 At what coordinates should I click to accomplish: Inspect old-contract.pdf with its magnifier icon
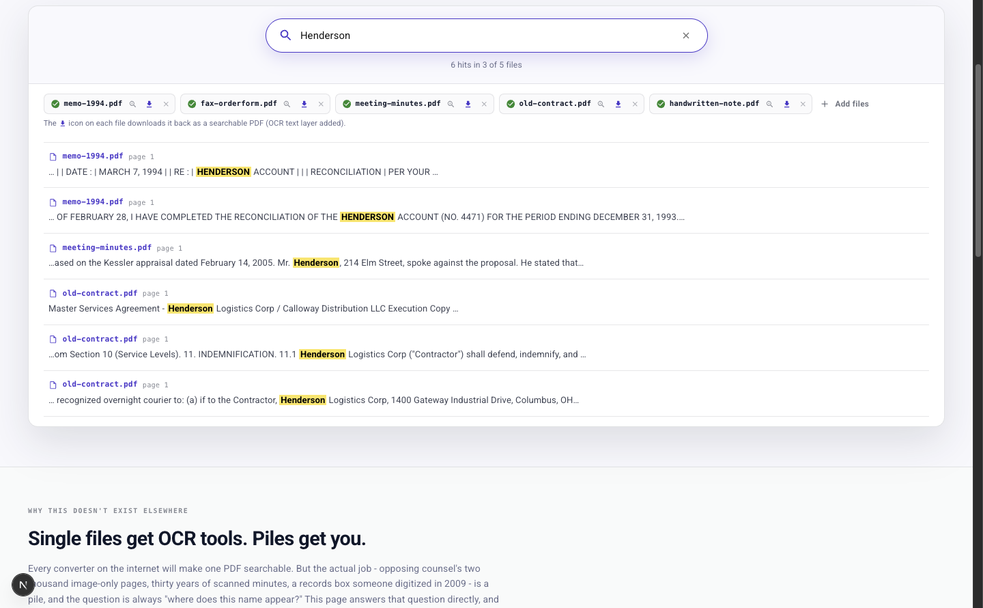(x=601, y=104)
